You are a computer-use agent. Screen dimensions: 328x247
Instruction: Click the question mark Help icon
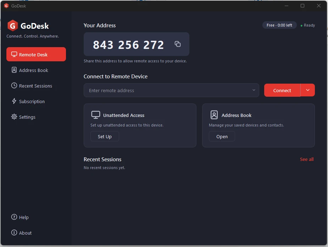14,217
